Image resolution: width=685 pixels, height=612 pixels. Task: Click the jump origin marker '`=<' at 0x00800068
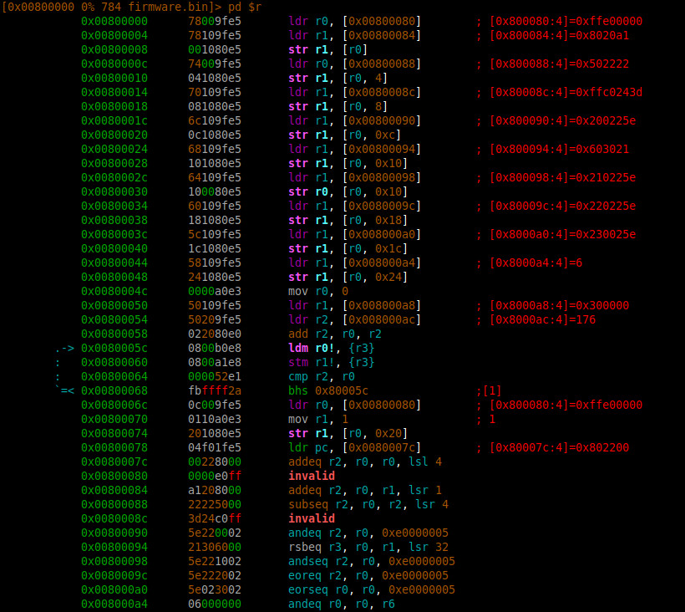coord(65,390)
